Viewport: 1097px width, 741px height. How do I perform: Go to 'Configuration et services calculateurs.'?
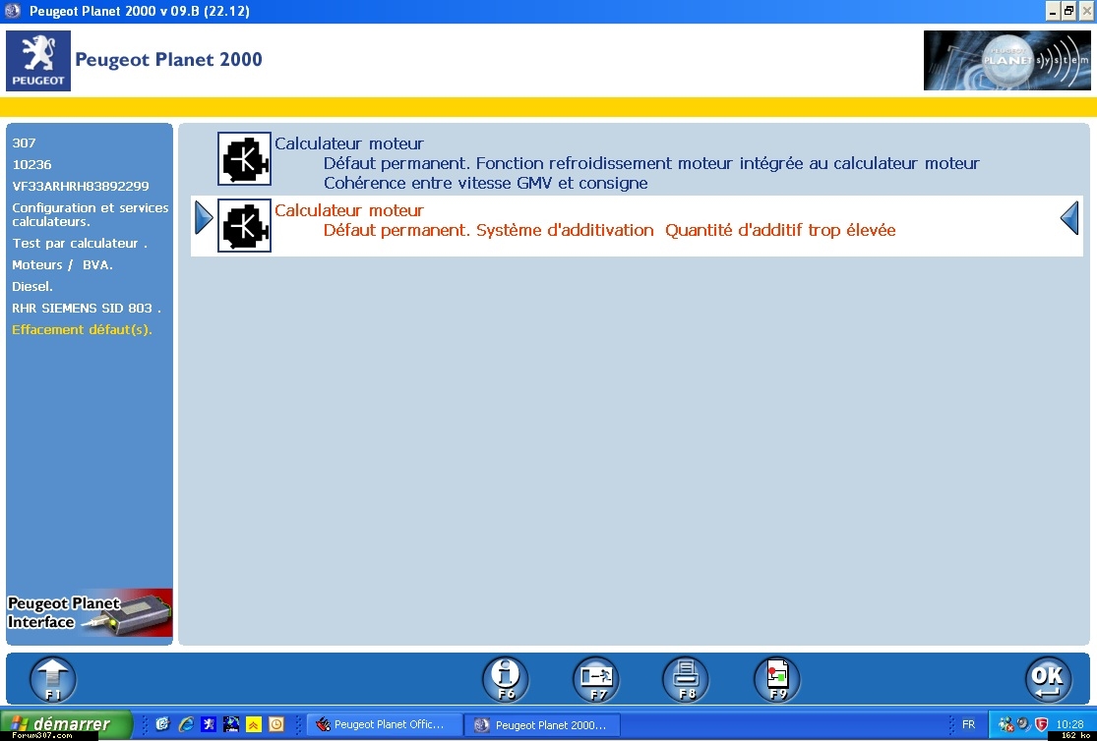tap(91, 214)
